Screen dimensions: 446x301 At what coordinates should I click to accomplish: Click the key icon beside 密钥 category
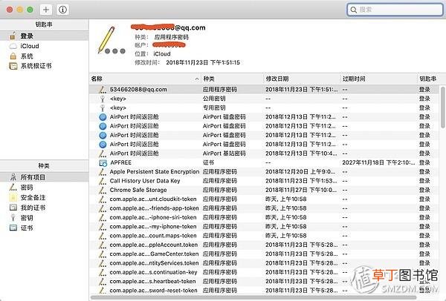[13, 218]
